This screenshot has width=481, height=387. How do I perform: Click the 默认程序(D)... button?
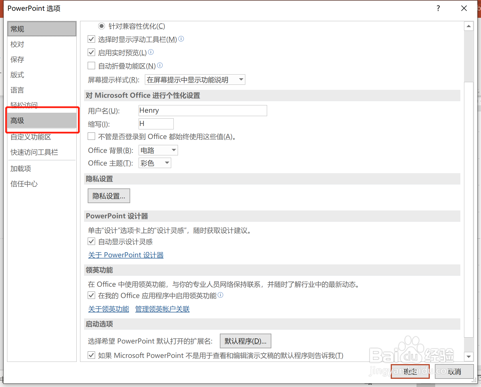pyautogui.click(x=246, y=341)
